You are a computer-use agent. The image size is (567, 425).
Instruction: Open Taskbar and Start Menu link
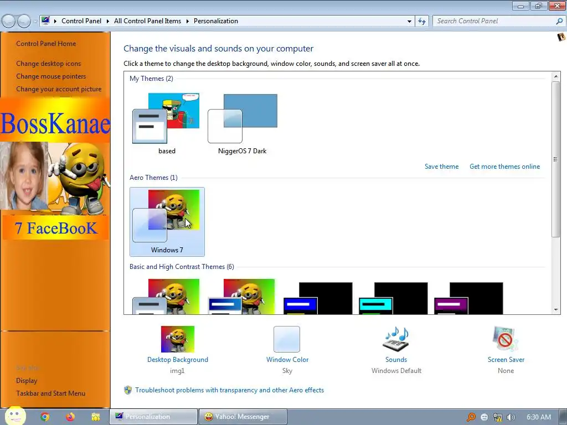coord(50,393)
